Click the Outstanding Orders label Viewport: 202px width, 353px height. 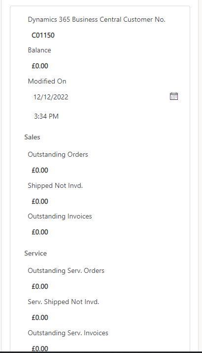point(58,154)
